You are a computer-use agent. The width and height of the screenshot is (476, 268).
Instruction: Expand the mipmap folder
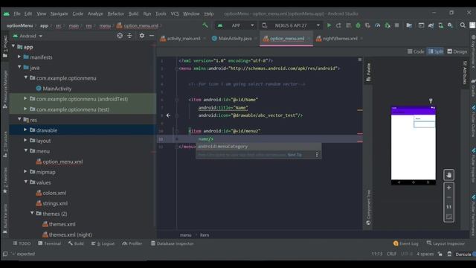[25, 172]
